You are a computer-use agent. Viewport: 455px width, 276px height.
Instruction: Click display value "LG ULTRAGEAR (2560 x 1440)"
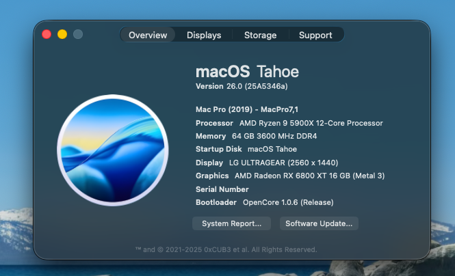(x=283, y=163)
